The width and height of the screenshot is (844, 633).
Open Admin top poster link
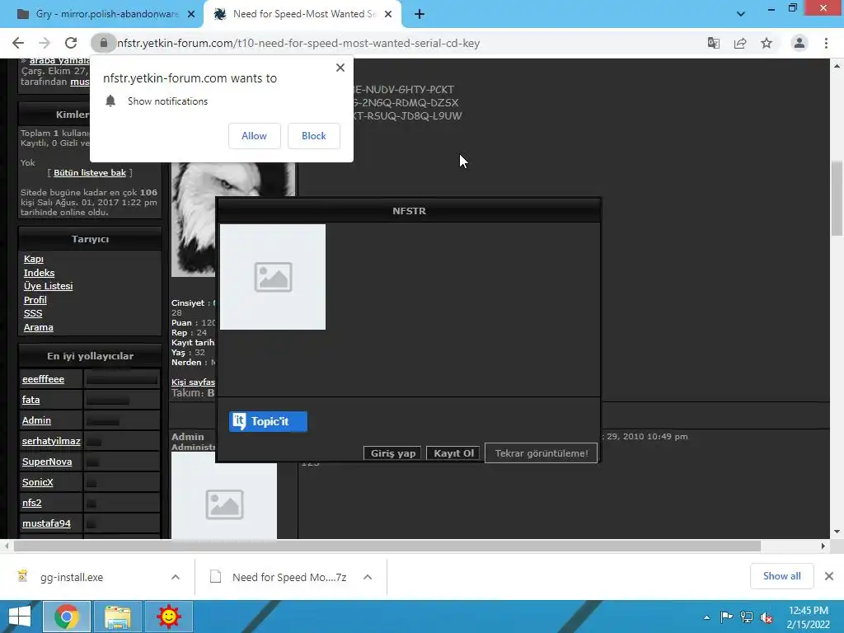point(36,420)
